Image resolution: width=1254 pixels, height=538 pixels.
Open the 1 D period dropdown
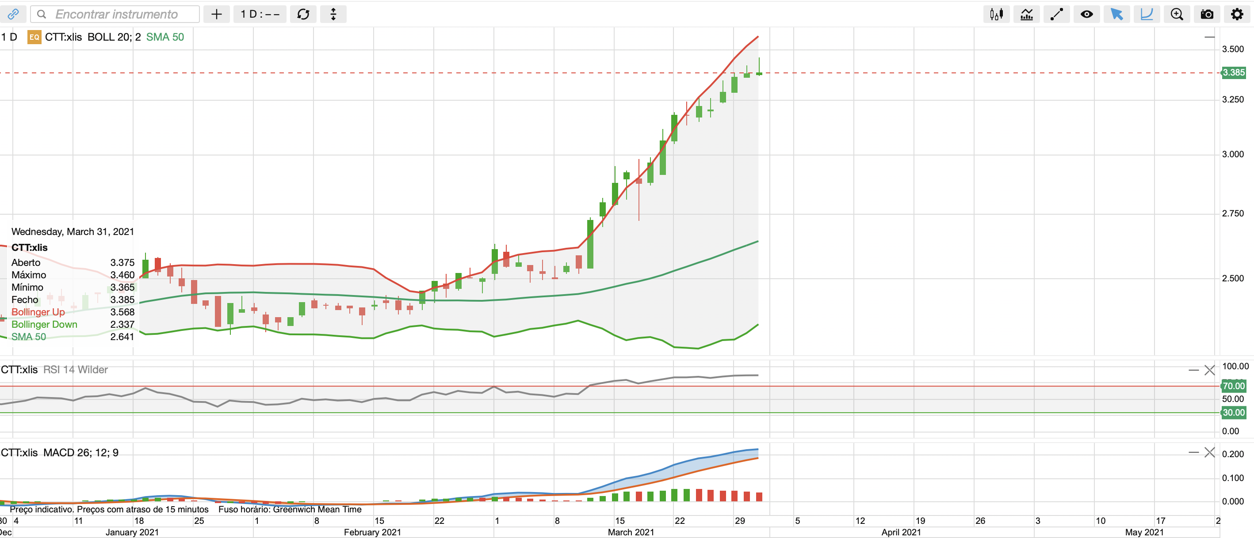coord(260,14)
